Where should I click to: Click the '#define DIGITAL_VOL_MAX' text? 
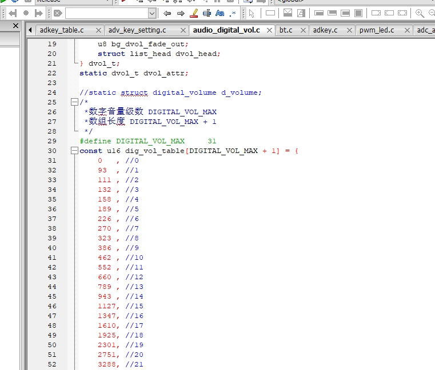tap(132, 141)
